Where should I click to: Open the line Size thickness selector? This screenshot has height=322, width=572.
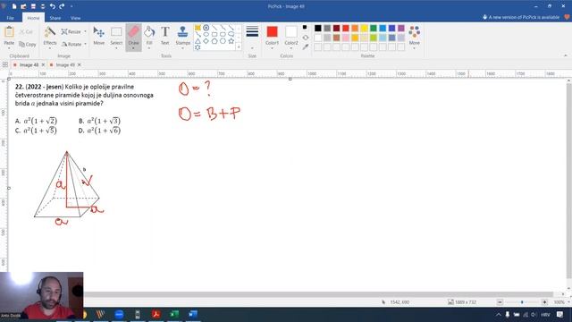point(252,37)
